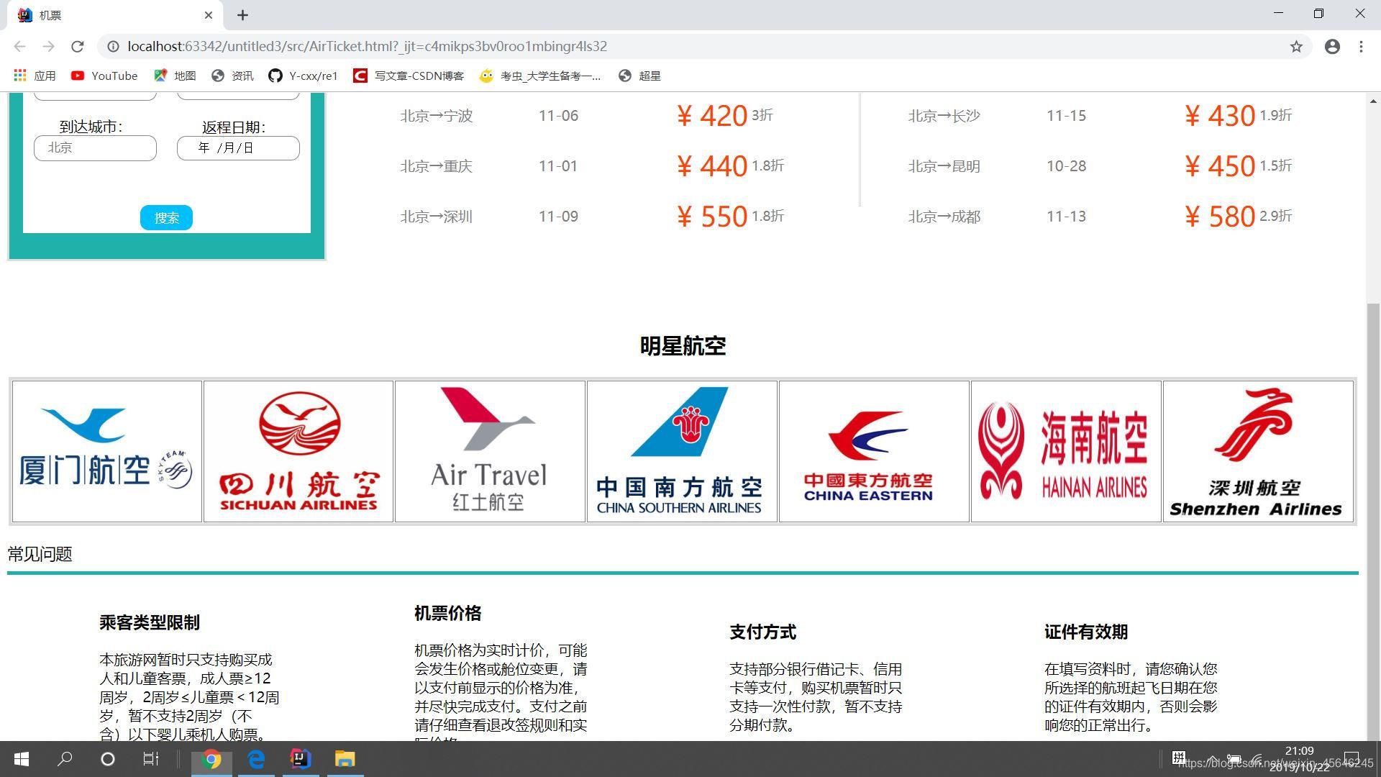Viewport: 1381px width, 777px height.
Task: Click the 乘客类型限制 heading
Action: click(150, 622)
